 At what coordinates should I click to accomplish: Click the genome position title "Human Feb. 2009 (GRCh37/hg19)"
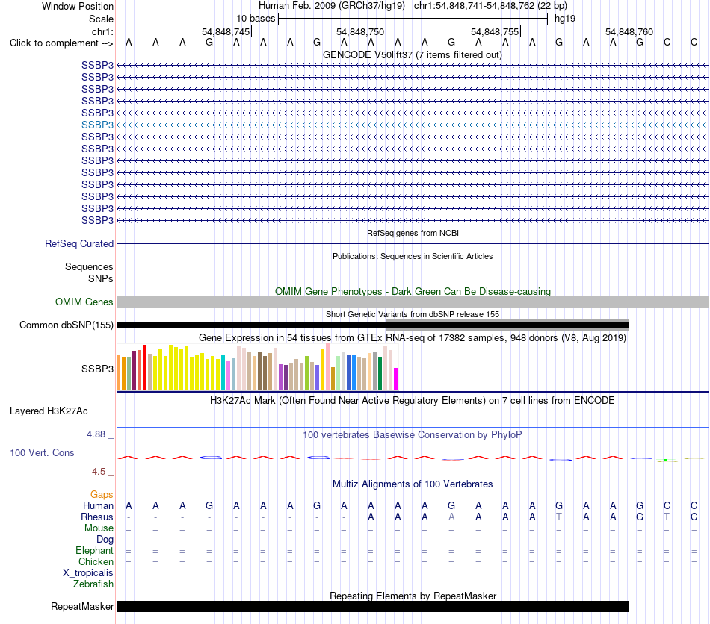333,6
